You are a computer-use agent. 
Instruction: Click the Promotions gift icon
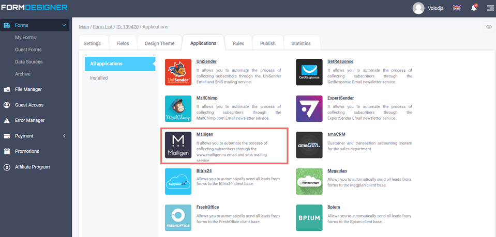point(7,151)
